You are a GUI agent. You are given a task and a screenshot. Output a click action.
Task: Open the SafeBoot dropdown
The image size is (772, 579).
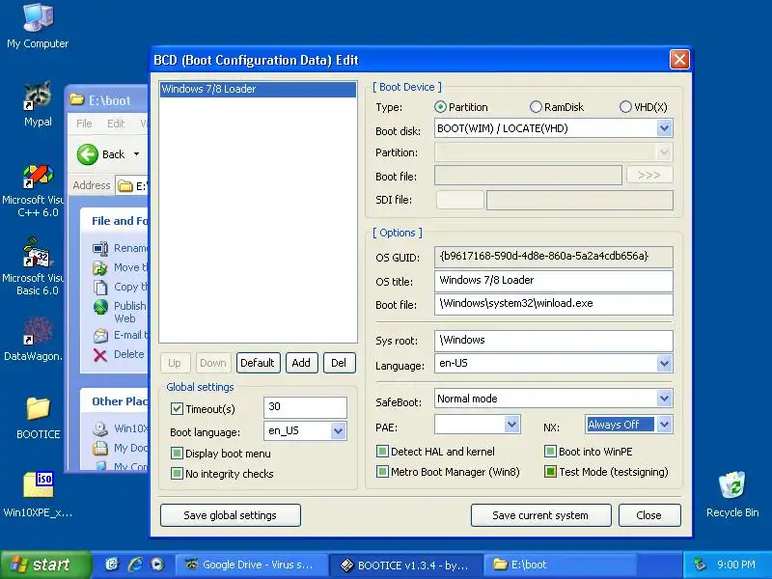pyautogui.click(x=664, y=399)
